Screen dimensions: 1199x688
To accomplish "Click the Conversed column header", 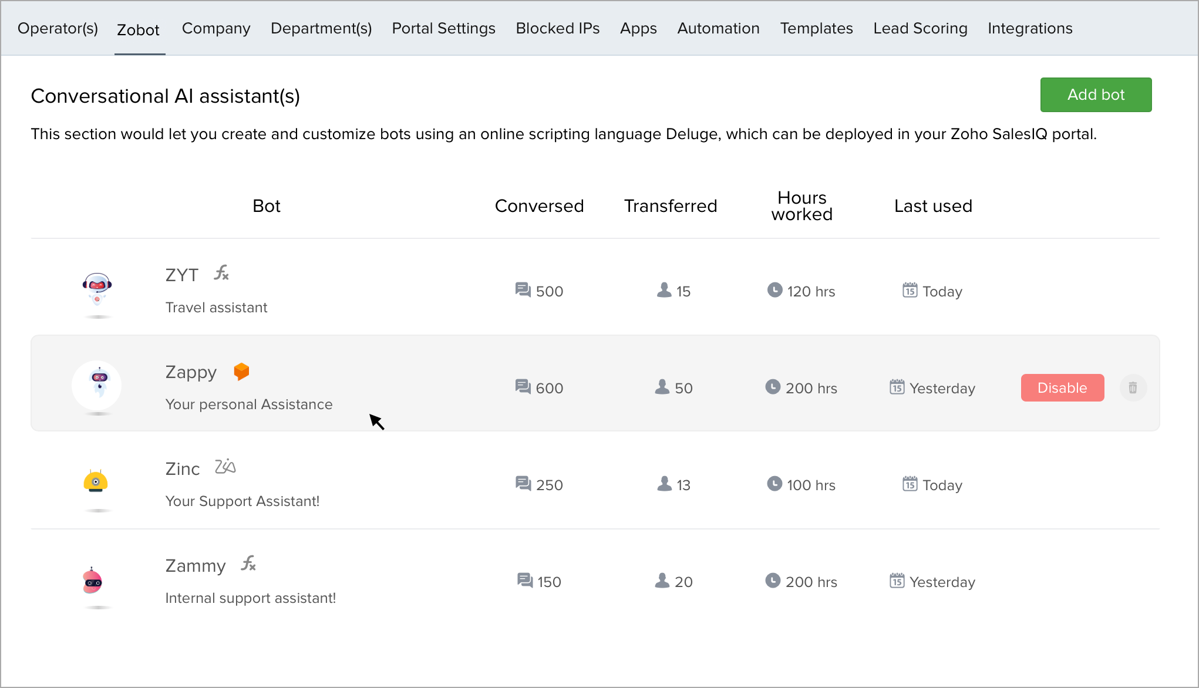I will 539,205.
